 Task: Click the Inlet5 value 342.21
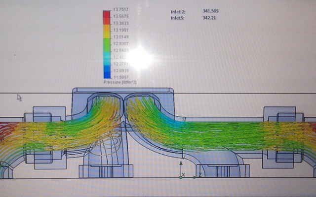(210, 18)
